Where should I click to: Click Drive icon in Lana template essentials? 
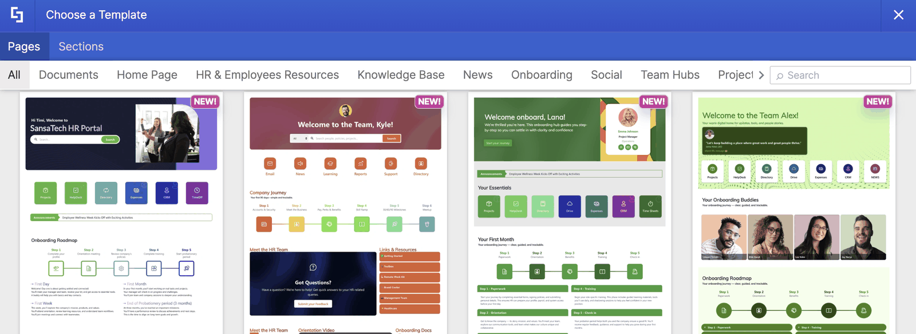click(x=570, y=206)
